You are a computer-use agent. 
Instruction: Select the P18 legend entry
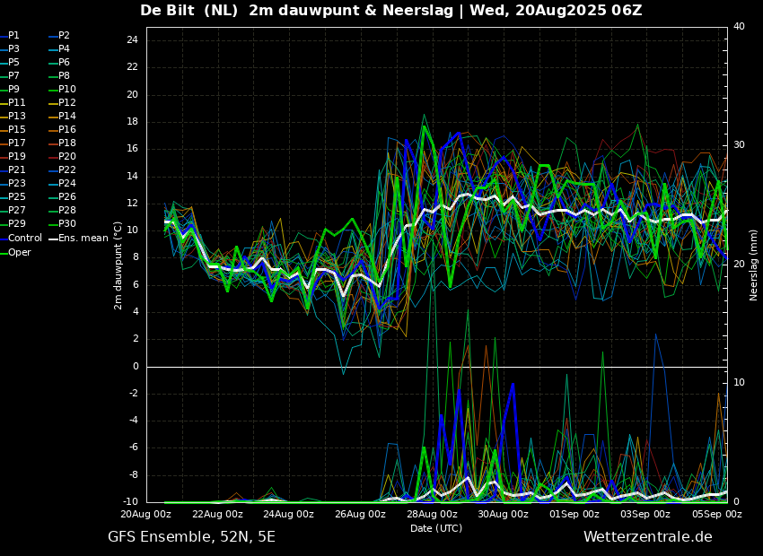click(x=63, y=143)
